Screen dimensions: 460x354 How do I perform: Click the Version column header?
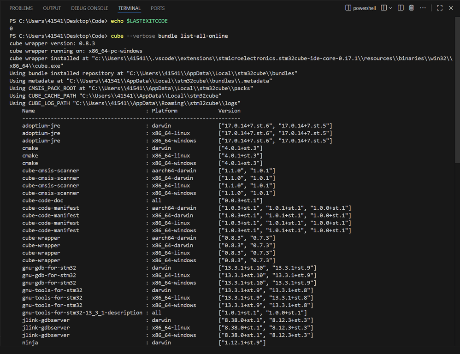coord(230,111)
